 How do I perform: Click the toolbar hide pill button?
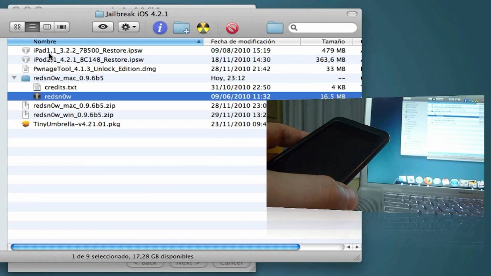(x=352, y=14)
